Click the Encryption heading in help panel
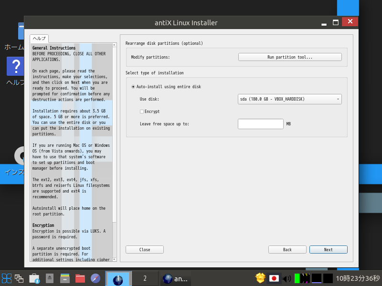The image size is (382, 286). pyautogui.click(x=43, y=225)
